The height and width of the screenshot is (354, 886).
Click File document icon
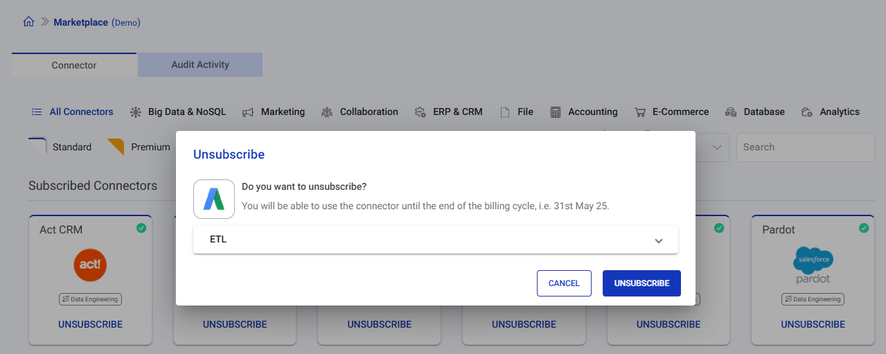[505, 112]
